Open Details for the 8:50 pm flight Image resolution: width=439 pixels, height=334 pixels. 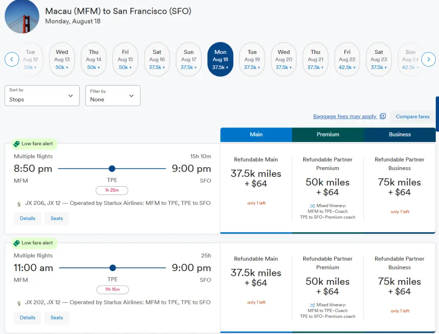pyautogui.click(x=28, y=218)
